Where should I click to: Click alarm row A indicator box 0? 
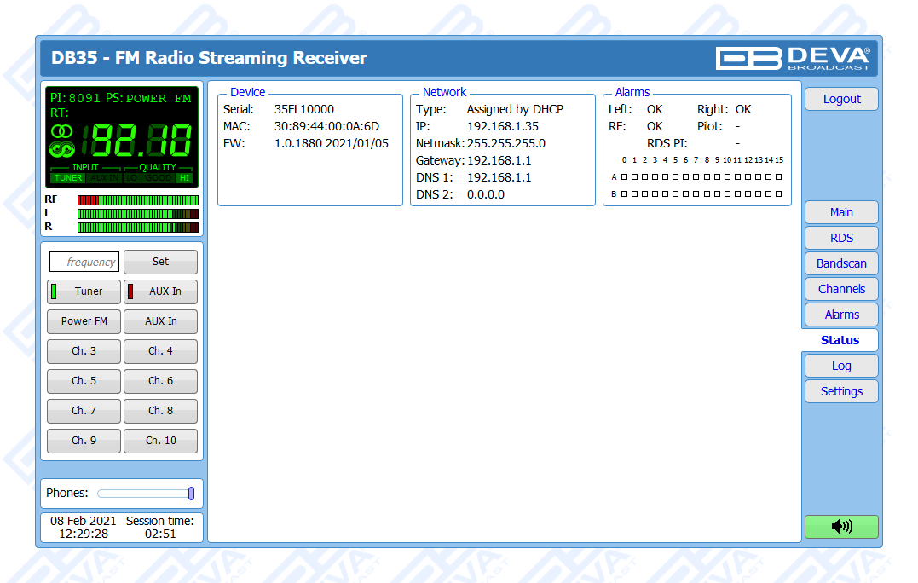pos(624,177)
